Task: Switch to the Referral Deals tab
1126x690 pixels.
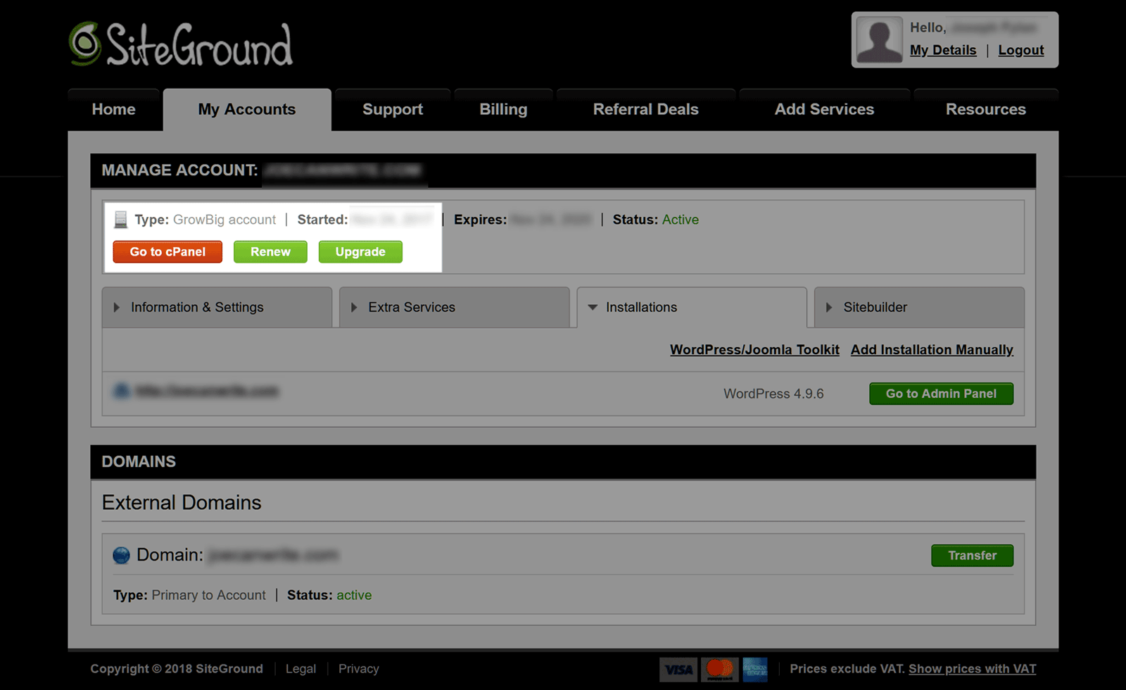Action: pyautogui.click(x=646, y=110)
